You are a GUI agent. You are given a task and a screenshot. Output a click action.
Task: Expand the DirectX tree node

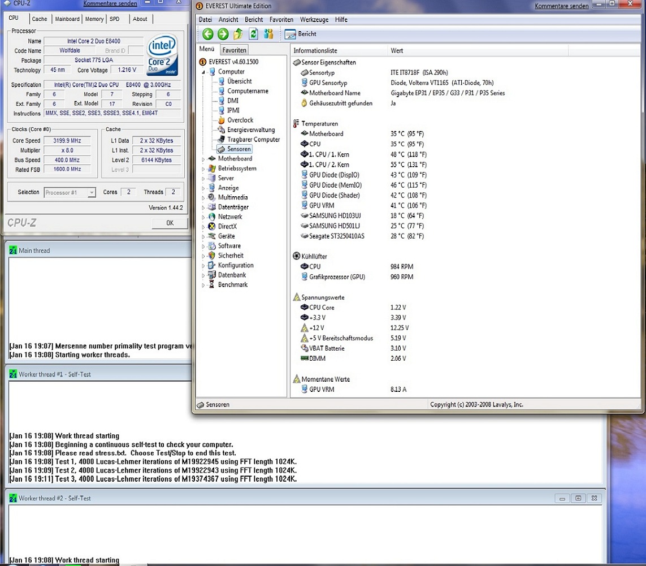(x=203, y=227)
